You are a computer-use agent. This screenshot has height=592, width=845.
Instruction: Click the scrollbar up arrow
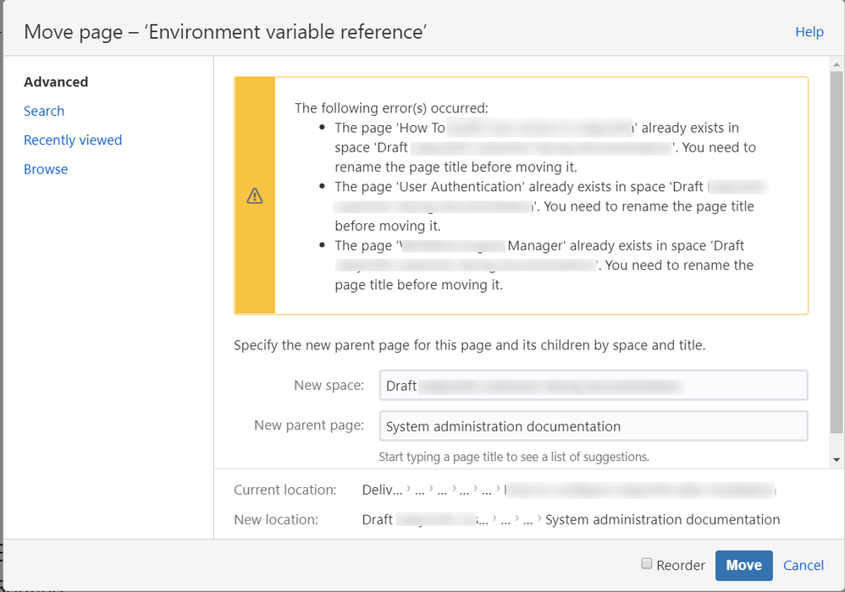[x=837, y=64]
